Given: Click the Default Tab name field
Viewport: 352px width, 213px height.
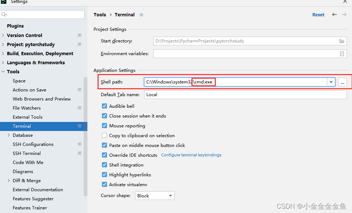Looking at the screenshot, I should click(245, 95).
